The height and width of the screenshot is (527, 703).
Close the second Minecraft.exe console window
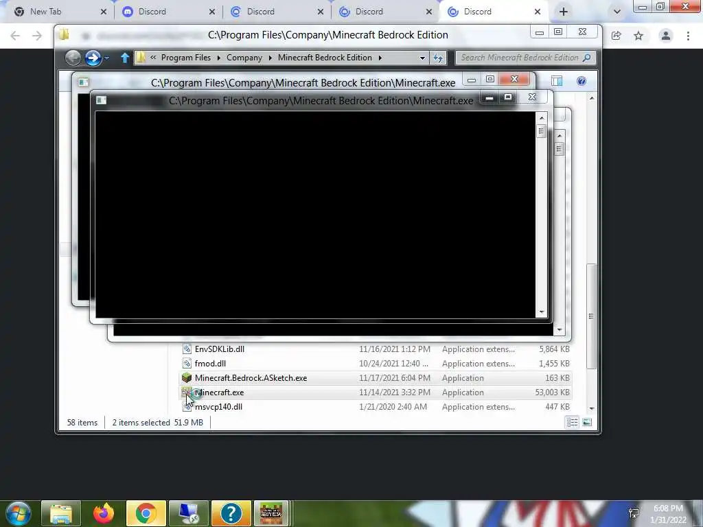tap(514, 80)
